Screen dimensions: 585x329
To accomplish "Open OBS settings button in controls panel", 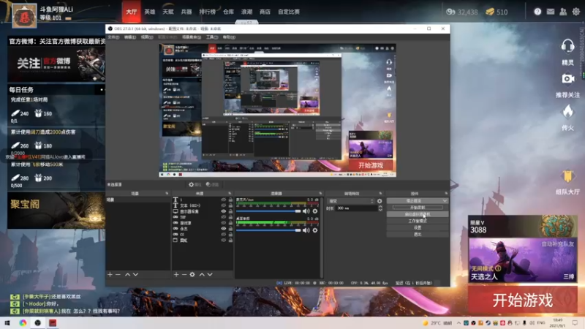I will pos(418,227).
